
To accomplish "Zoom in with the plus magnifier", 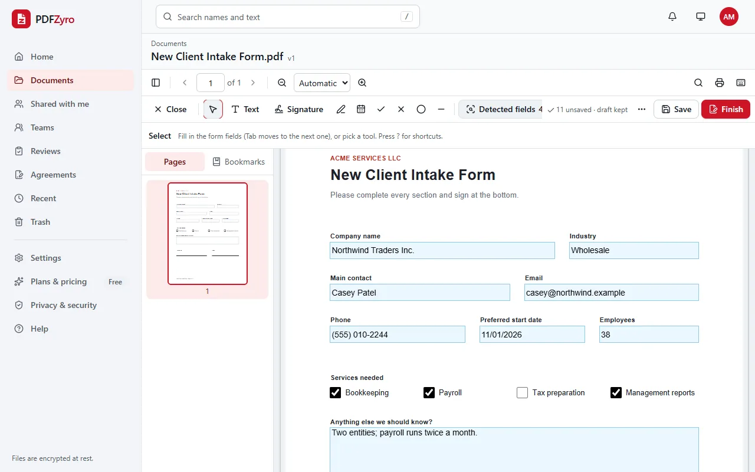I will (362, 83).
